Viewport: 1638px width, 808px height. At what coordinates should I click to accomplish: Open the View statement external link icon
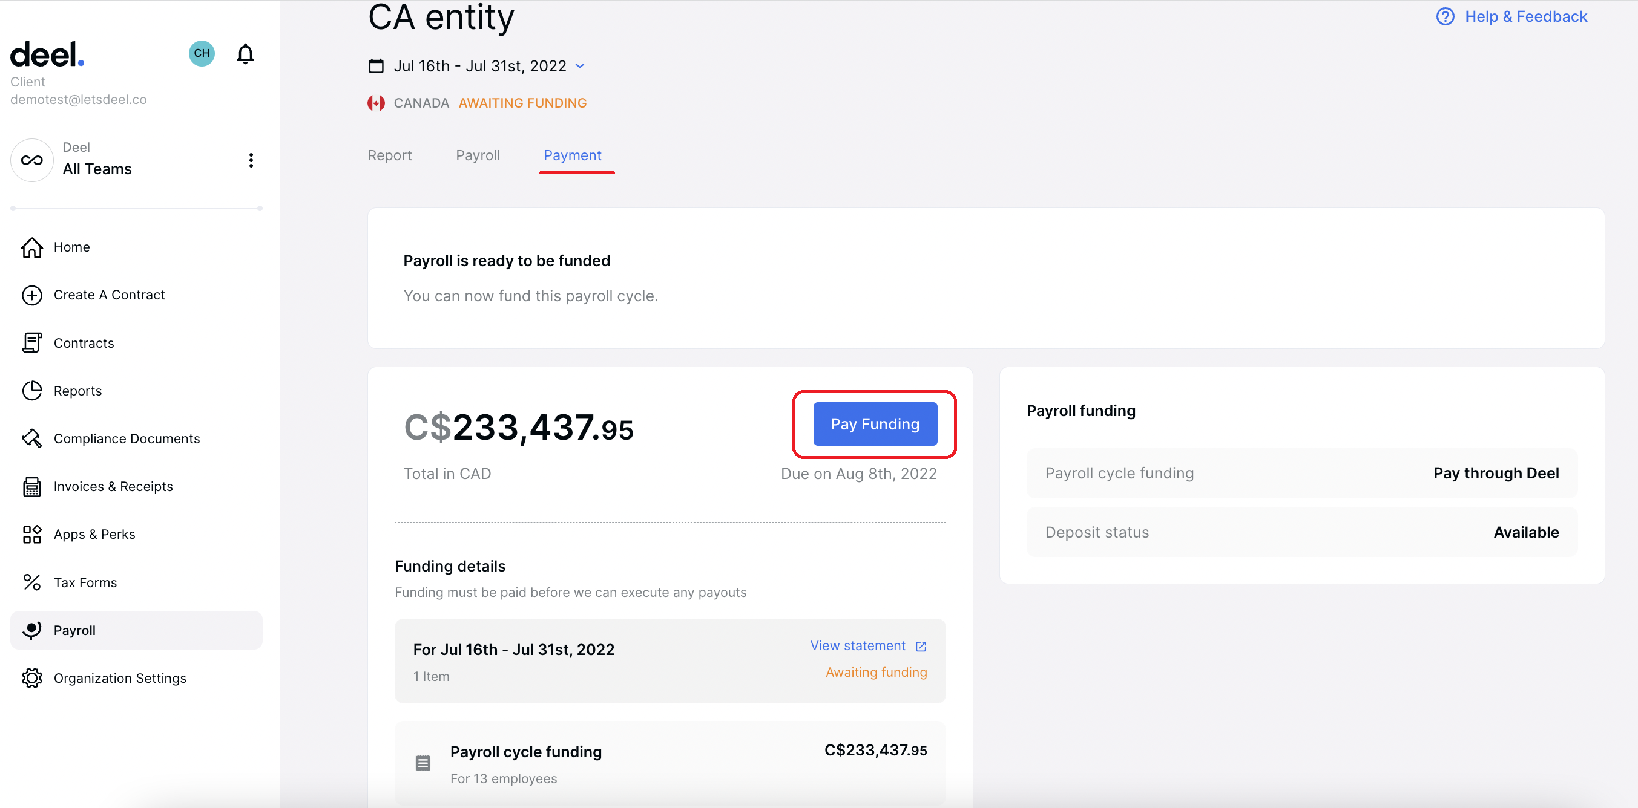click(920, 646)
